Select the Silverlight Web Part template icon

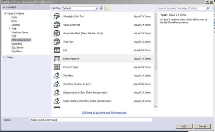tap(57, 16)
